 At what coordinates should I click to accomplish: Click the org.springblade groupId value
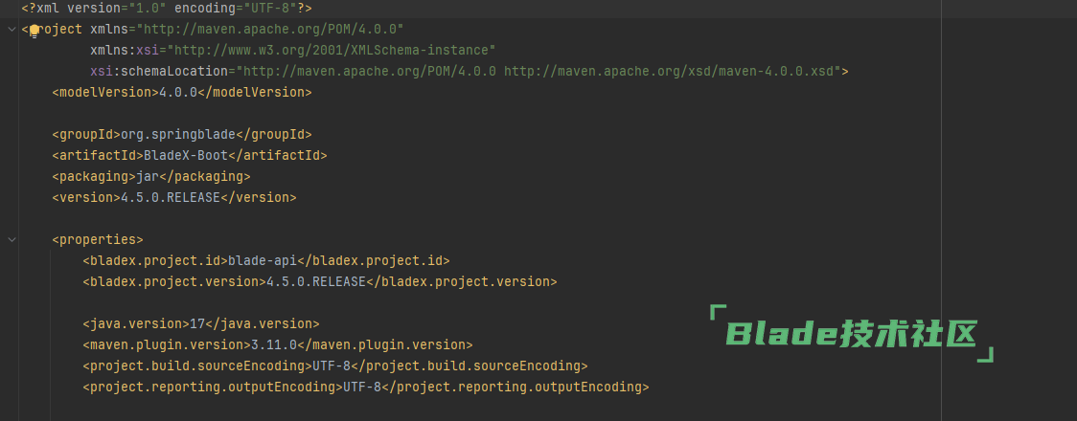(178, 134)
